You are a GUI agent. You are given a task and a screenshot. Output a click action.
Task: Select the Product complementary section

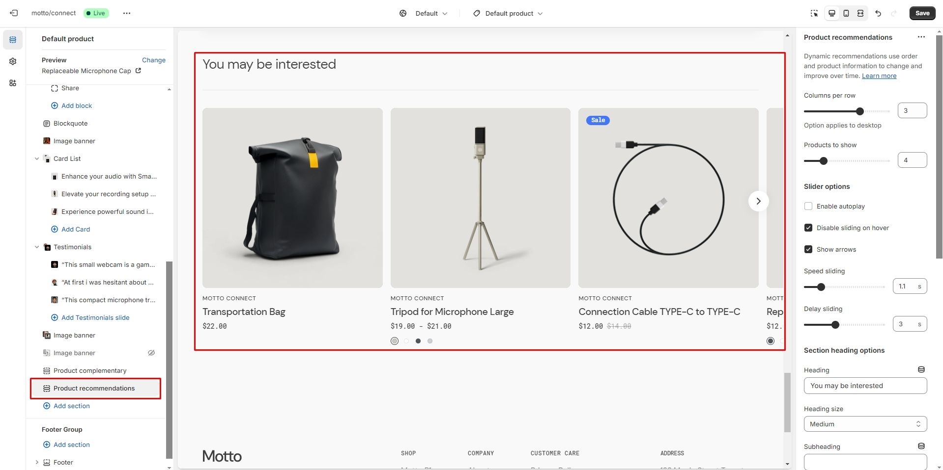pyautogui.click(x=90, y=371)
